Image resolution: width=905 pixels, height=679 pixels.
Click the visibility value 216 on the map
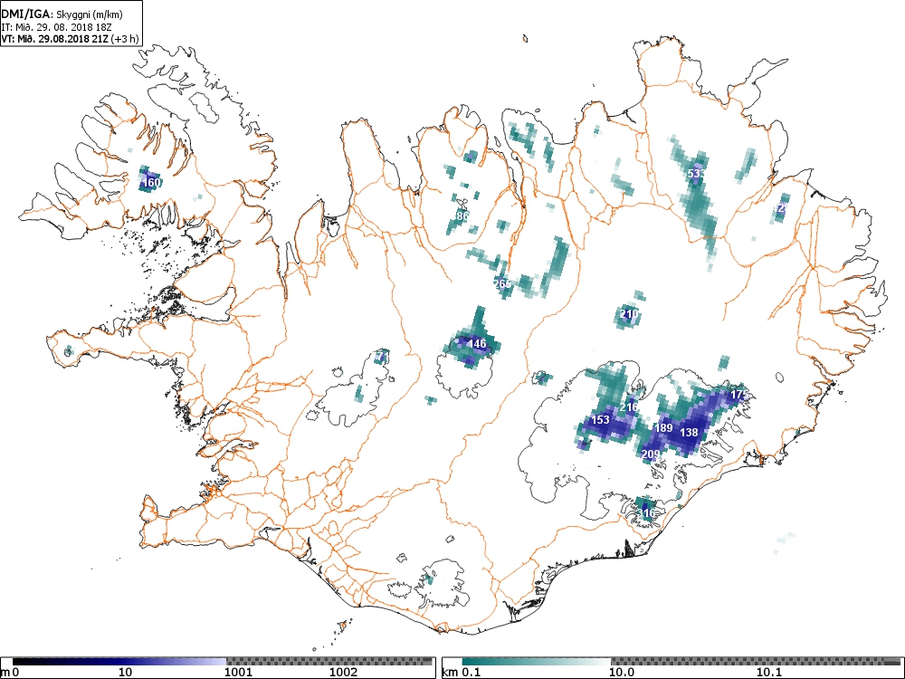tap(629, 407)
